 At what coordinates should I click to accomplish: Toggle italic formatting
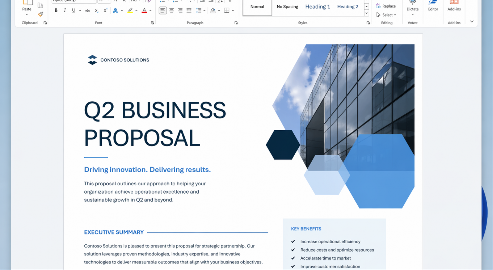(65, 10)
